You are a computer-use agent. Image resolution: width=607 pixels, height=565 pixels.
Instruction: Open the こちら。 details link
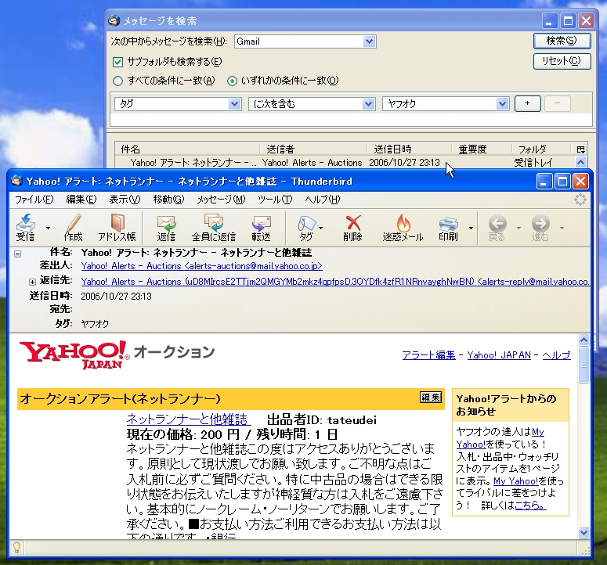(530, 505)
